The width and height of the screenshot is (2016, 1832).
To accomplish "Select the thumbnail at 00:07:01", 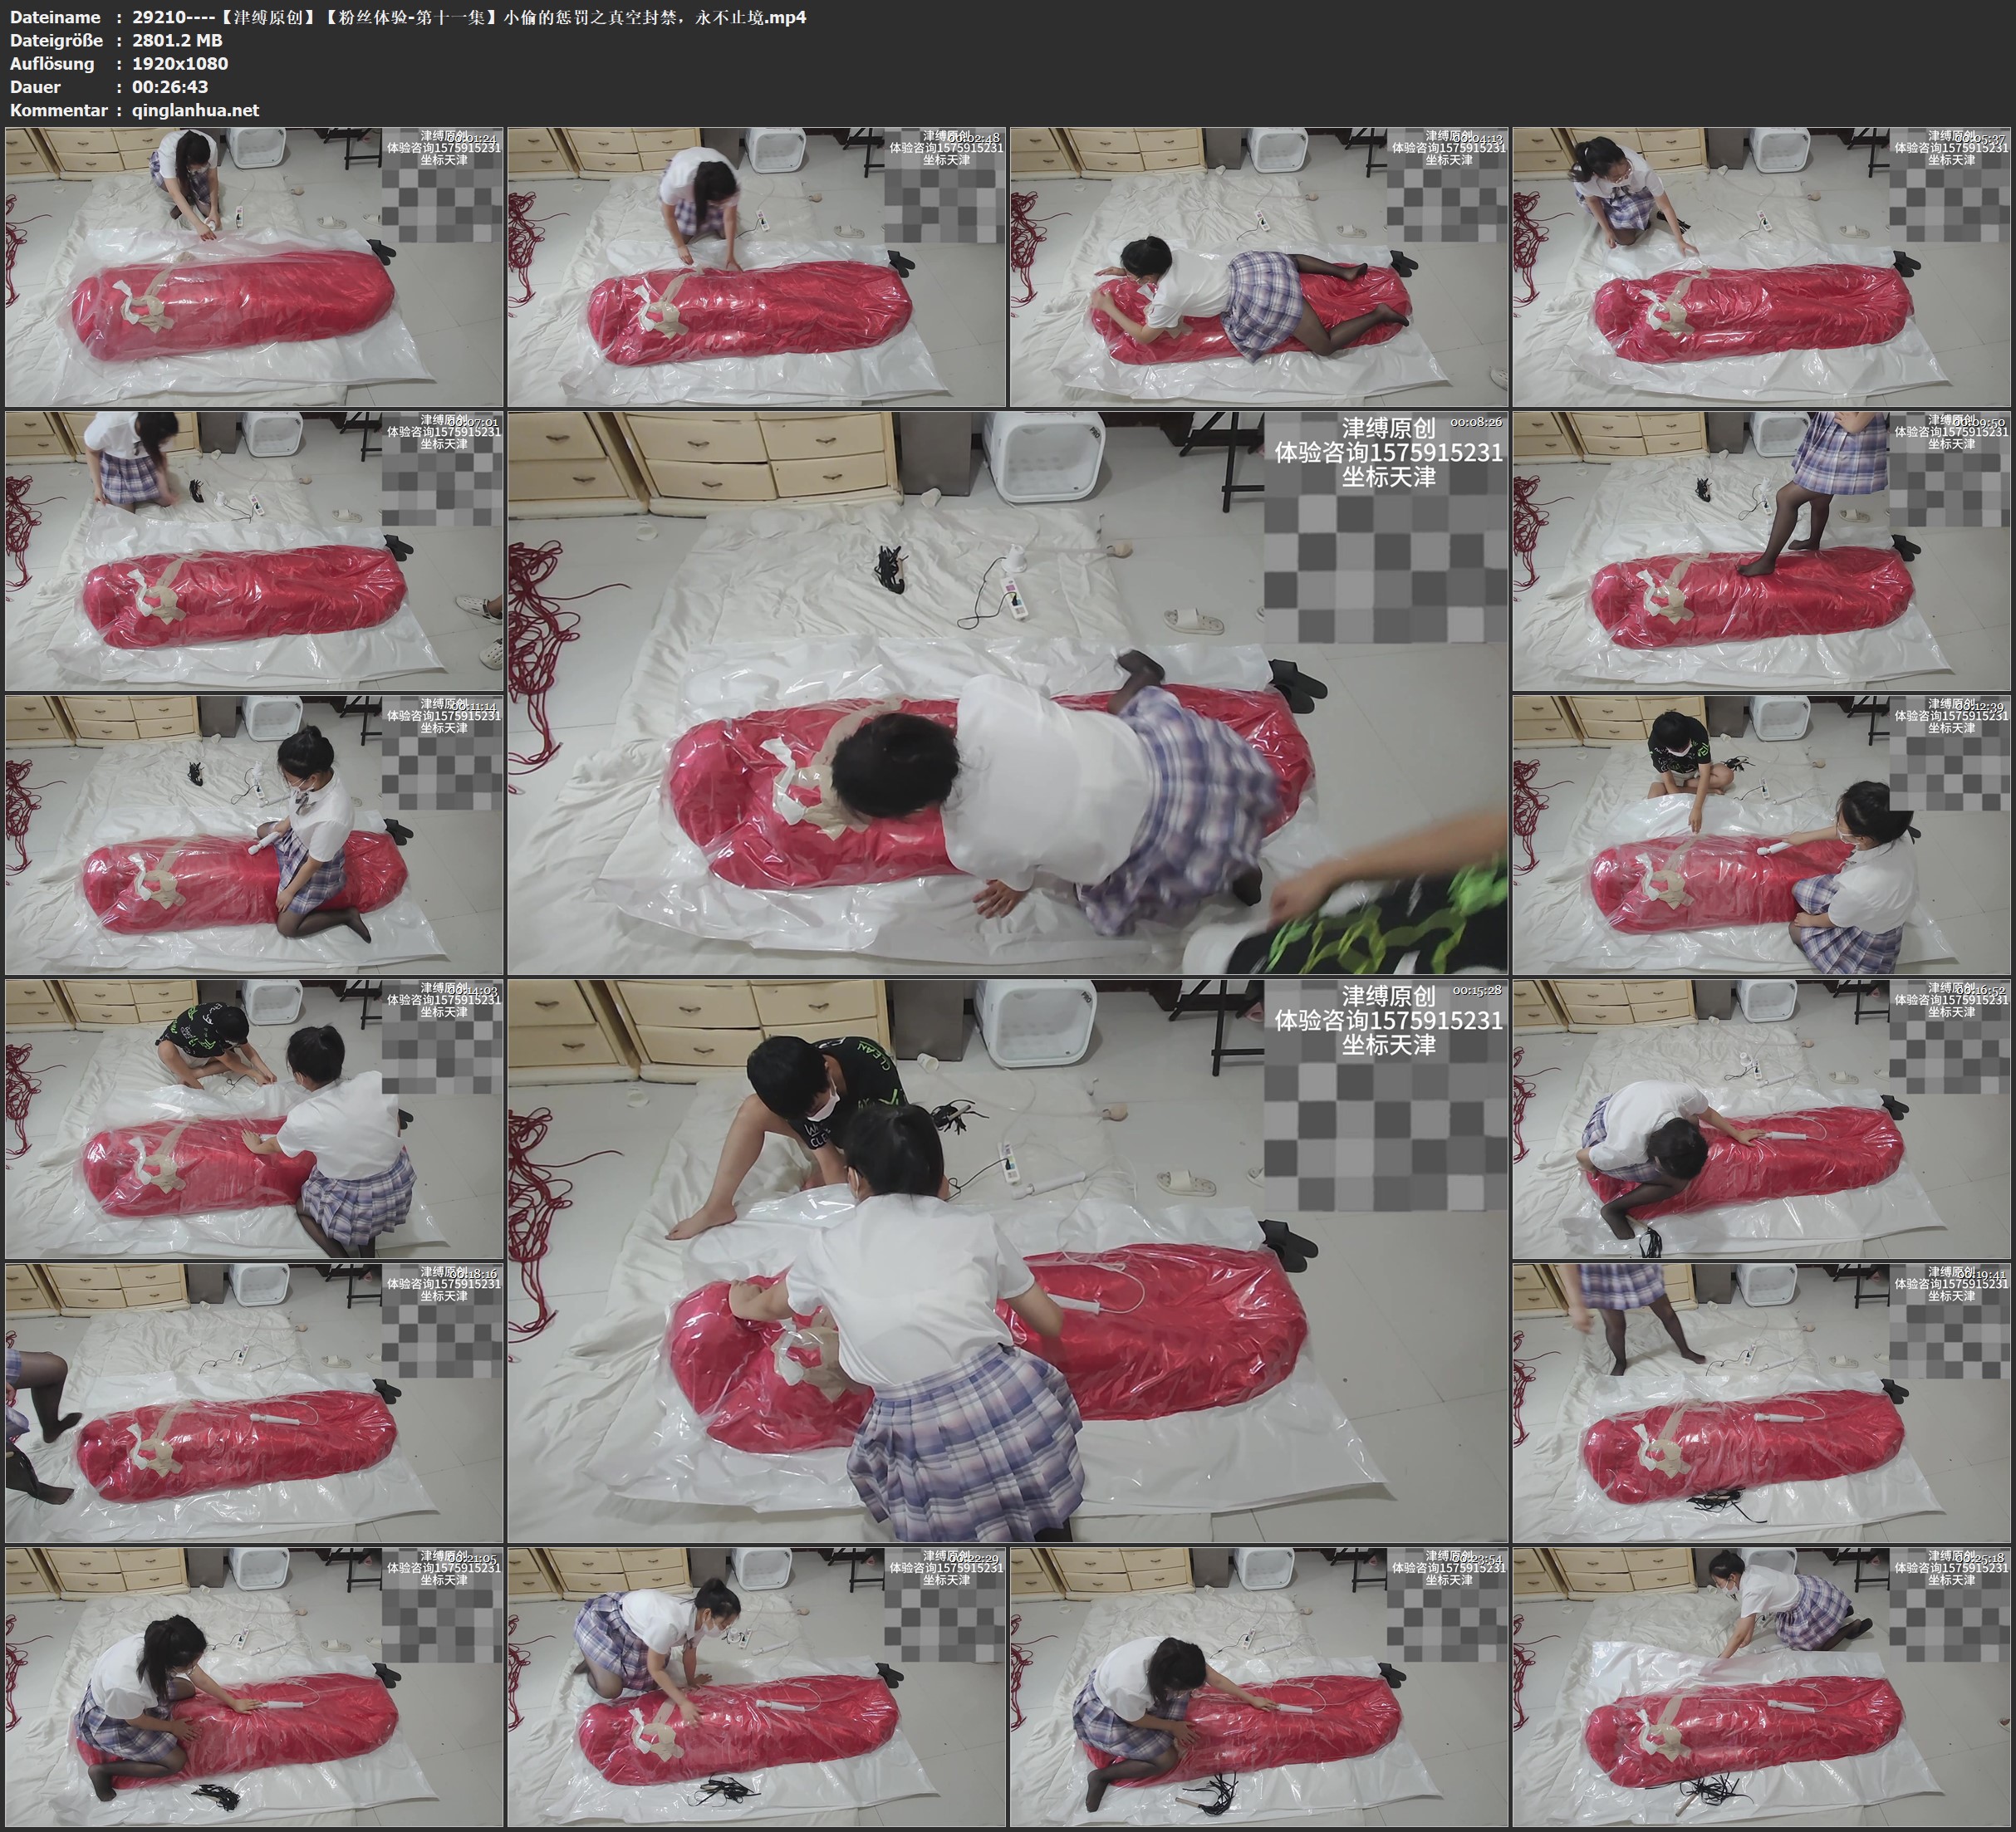I will pos(254,551).
